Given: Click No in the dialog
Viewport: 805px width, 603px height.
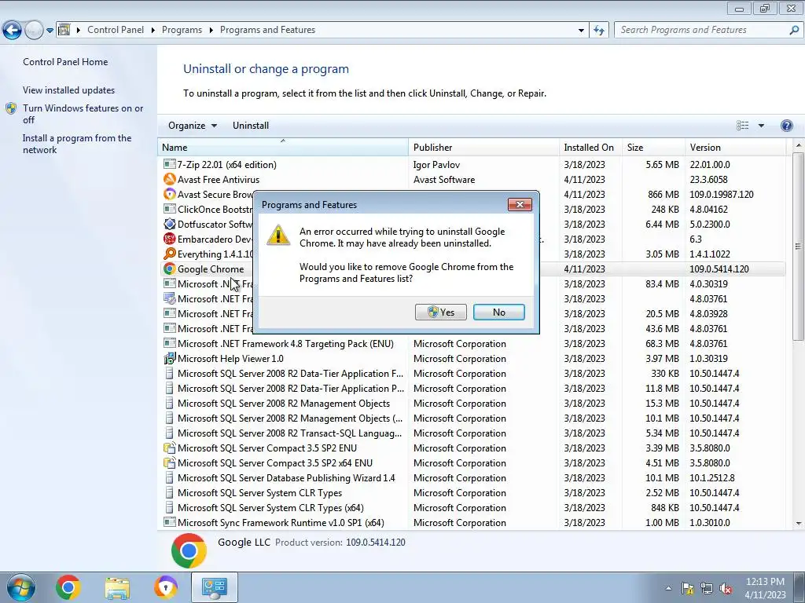Looking at the screenshot, I should 499,312.
